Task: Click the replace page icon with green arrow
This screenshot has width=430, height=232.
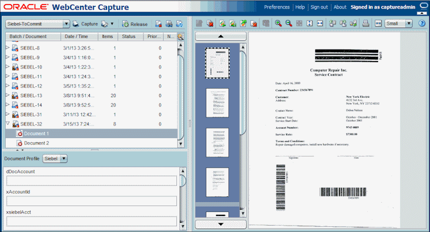Action: click(x=243, y=24)
